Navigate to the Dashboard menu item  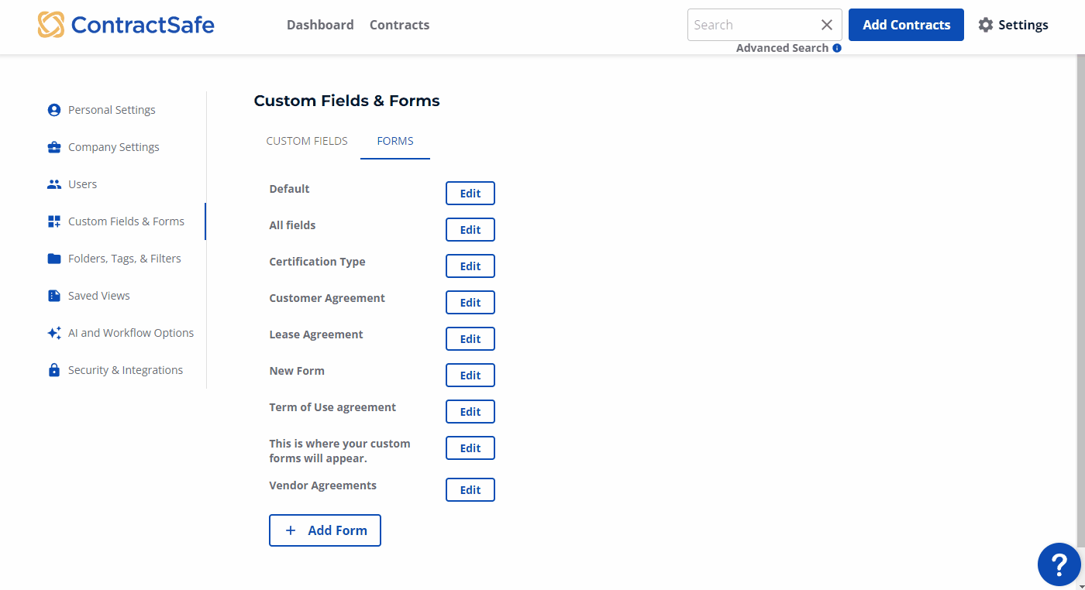(x=320, y=24)
